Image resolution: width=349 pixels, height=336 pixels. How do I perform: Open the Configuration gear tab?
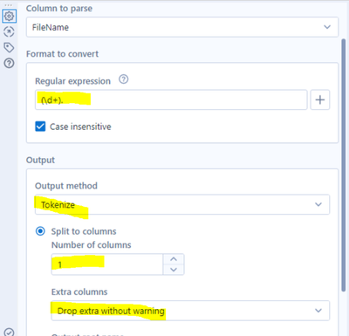pos(9,16)
